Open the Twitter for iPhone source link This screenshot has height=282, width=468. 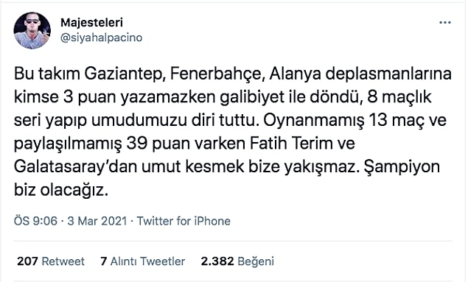184,221
